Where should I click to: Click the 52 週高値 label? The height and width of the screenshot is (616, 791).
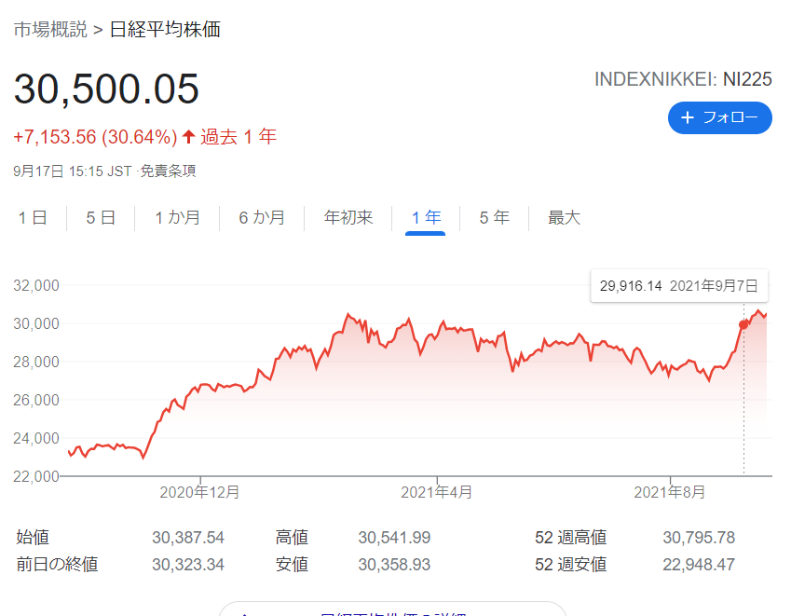tap(570, 538)
